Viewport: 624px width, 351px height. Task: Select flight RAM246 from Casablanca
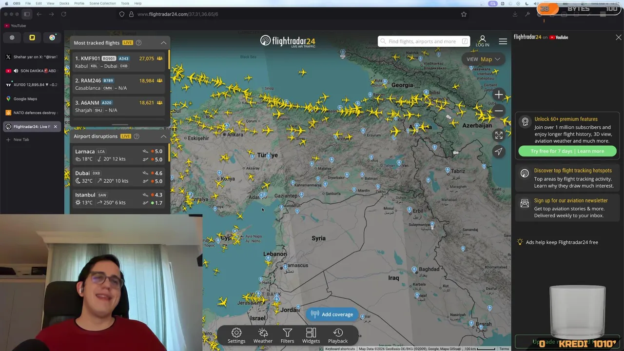119,84
